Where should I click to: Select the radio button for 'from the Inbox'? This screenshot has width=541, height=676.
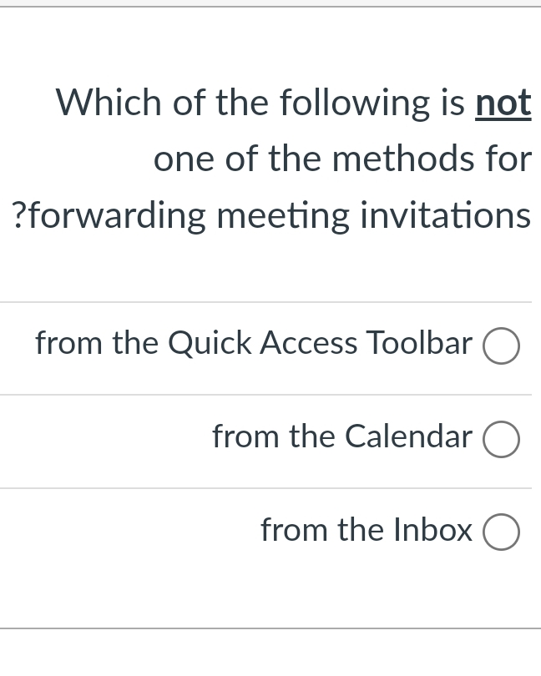[501, 532]
